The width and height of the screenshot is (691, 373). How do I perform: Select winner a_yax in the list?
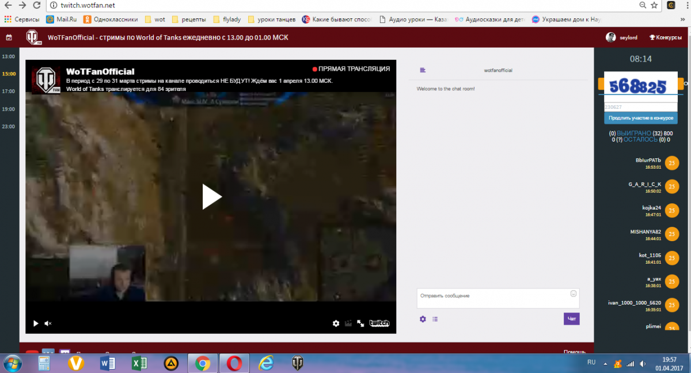(654, 279)
